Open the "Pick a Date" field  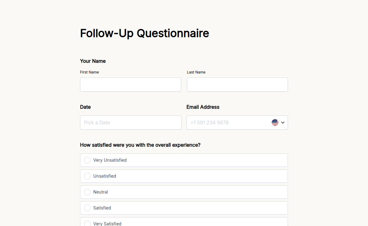130,122
